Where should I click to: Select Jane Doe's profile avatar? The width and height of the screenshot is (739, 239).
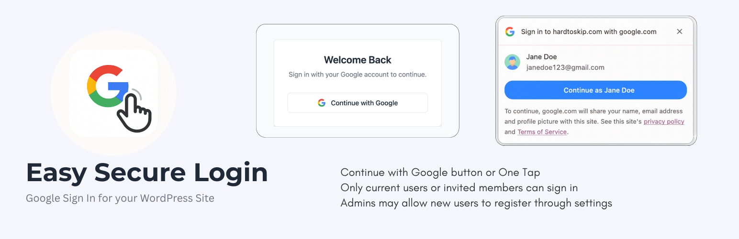(512, 62)
